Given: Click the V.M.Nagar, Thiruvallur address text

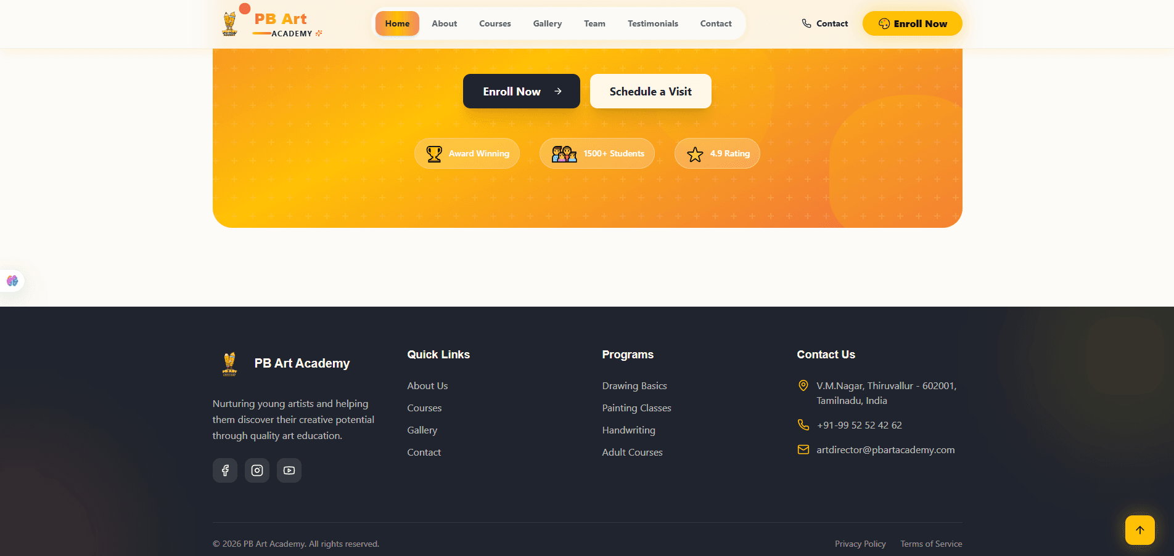Looking at the screenshot, I should click(886, 393).
